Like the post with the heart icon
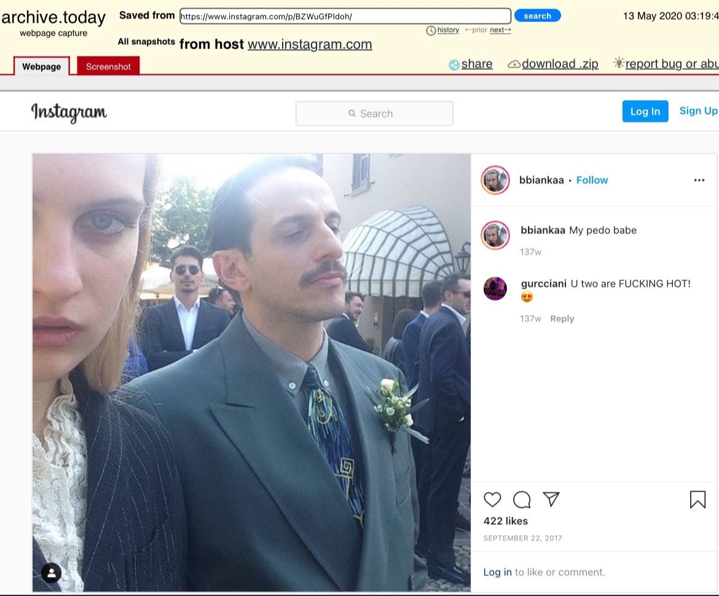719x596 pixels. (x=492, y=500)
